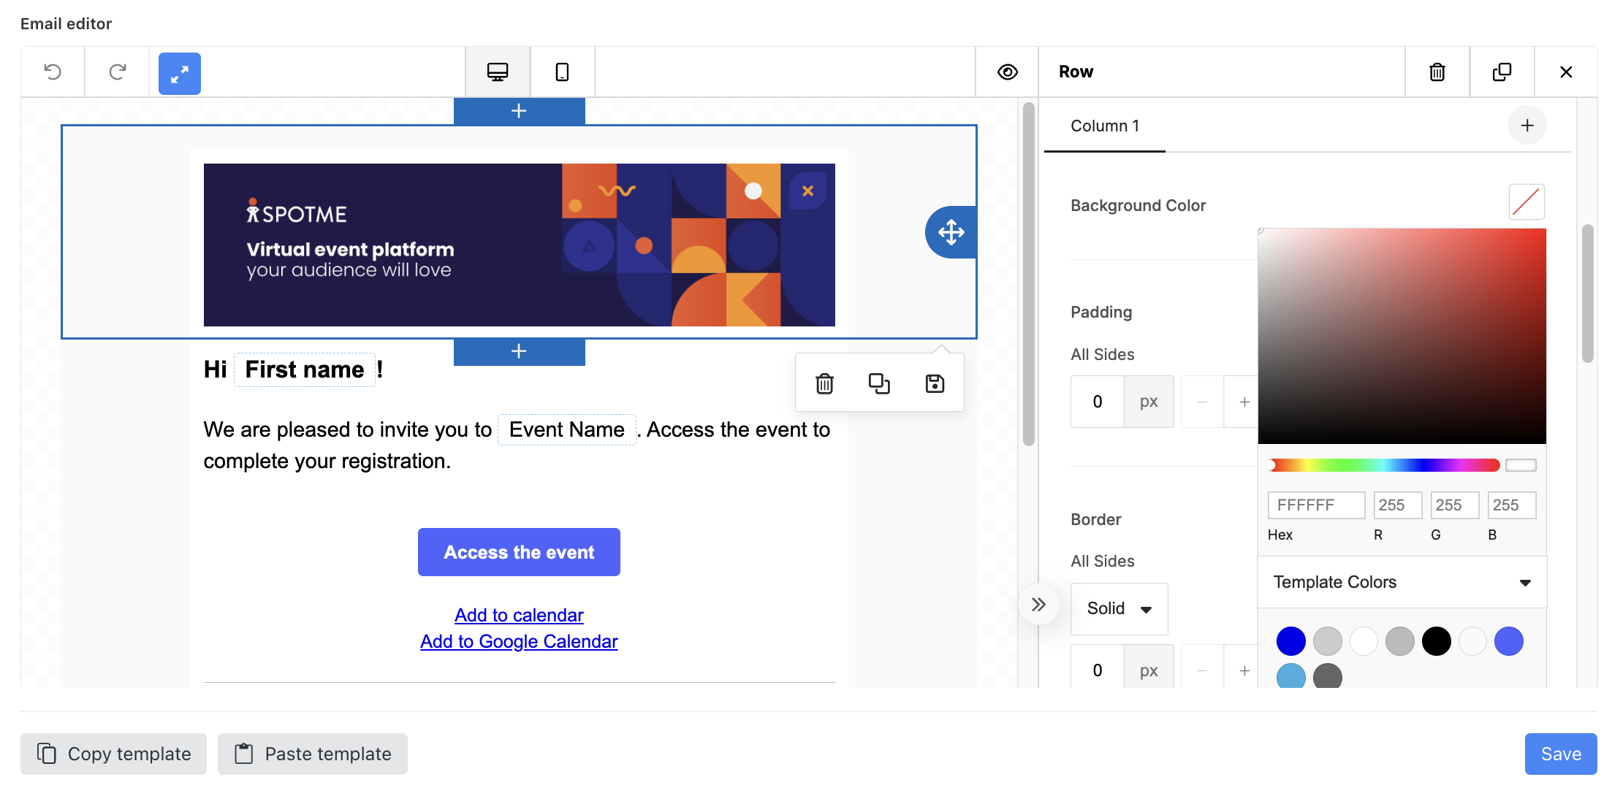The image size is (1612, 796).
Task: Click the Hex color input field
Action: [x=1316, y=505]
